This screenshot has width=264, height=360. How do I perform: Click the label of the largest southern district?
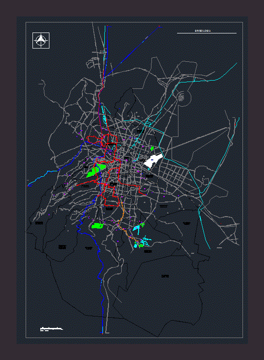tap(165, 276)
